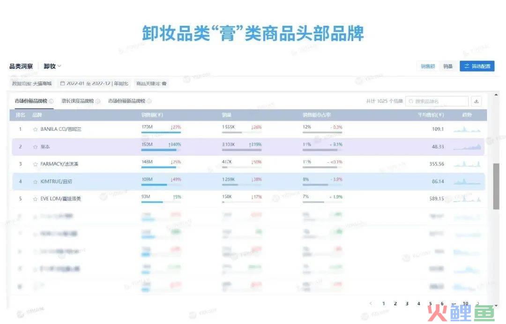Open info tooltip for 市场份额品牌榜
506x324 pixels.
[51, 101]
